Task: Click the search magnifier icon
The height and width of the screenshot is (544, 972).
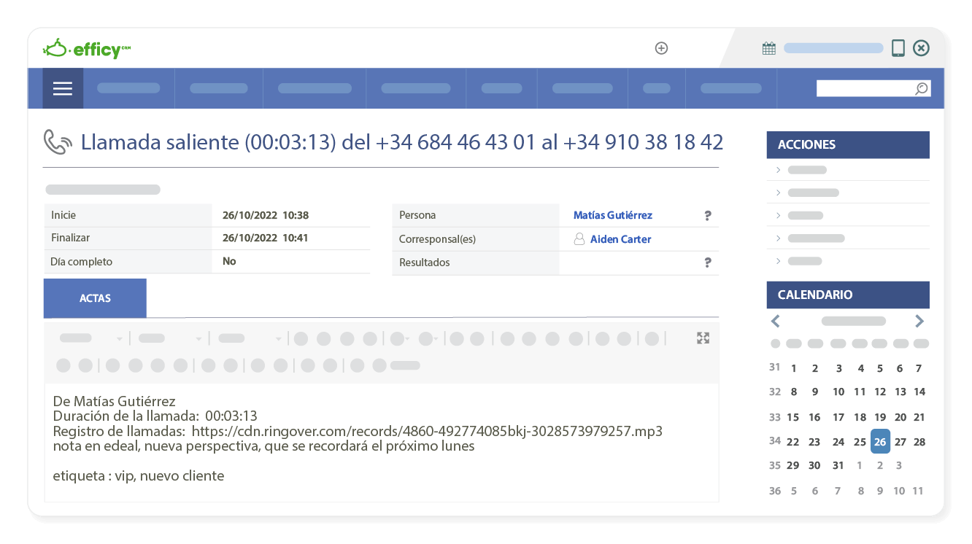Action: tap(921, 88)
